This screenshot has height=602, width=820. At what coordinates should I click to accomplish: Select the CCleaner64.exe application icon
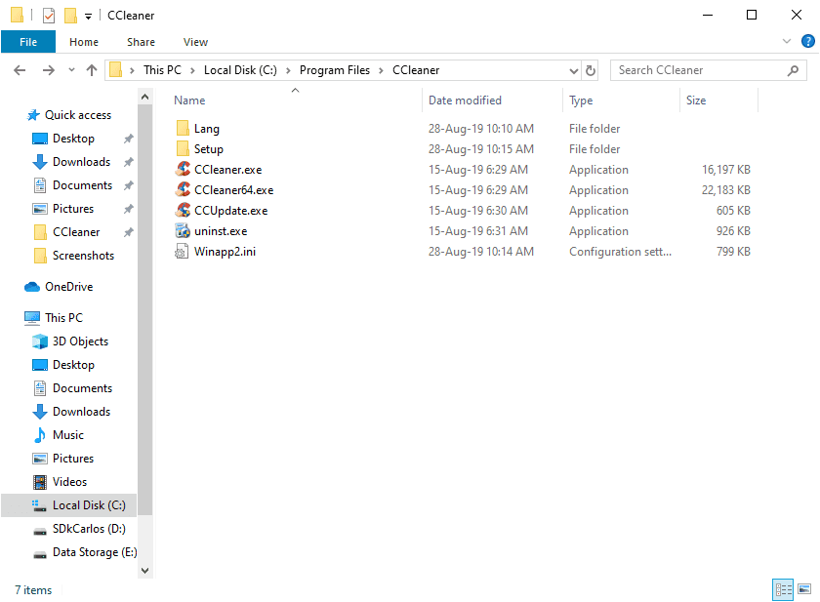(183, 189)
